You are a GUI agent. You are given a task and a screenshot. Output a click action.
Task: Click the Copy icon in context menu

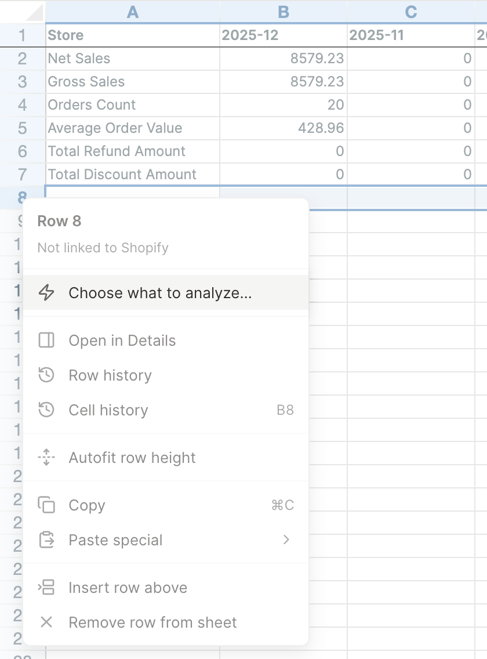coord(46,505)
